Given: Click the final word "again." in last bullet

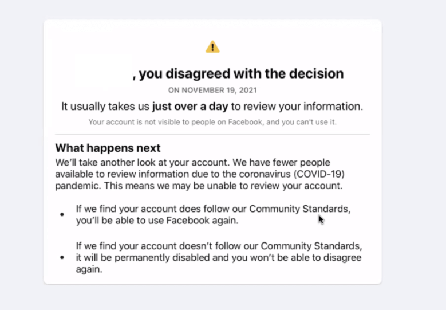Looking at the screenshot, I should [x=89, y=269].
